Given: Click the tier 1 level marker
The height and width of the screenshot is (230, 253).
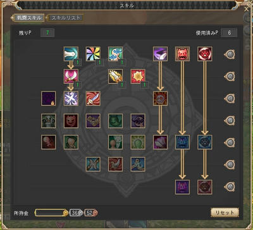Looking at the screenshot, I should click(230, 54).
